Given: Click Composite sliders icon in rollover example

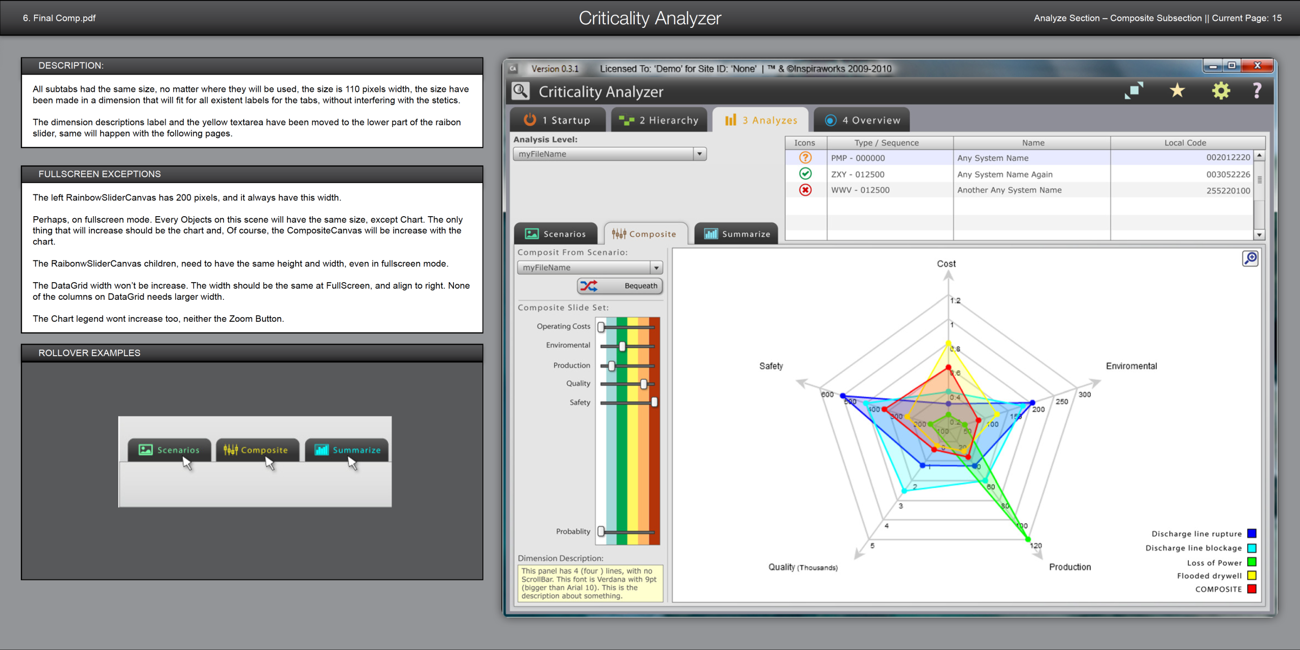Looking at the screenshot, I should click(x=231, y=450).
